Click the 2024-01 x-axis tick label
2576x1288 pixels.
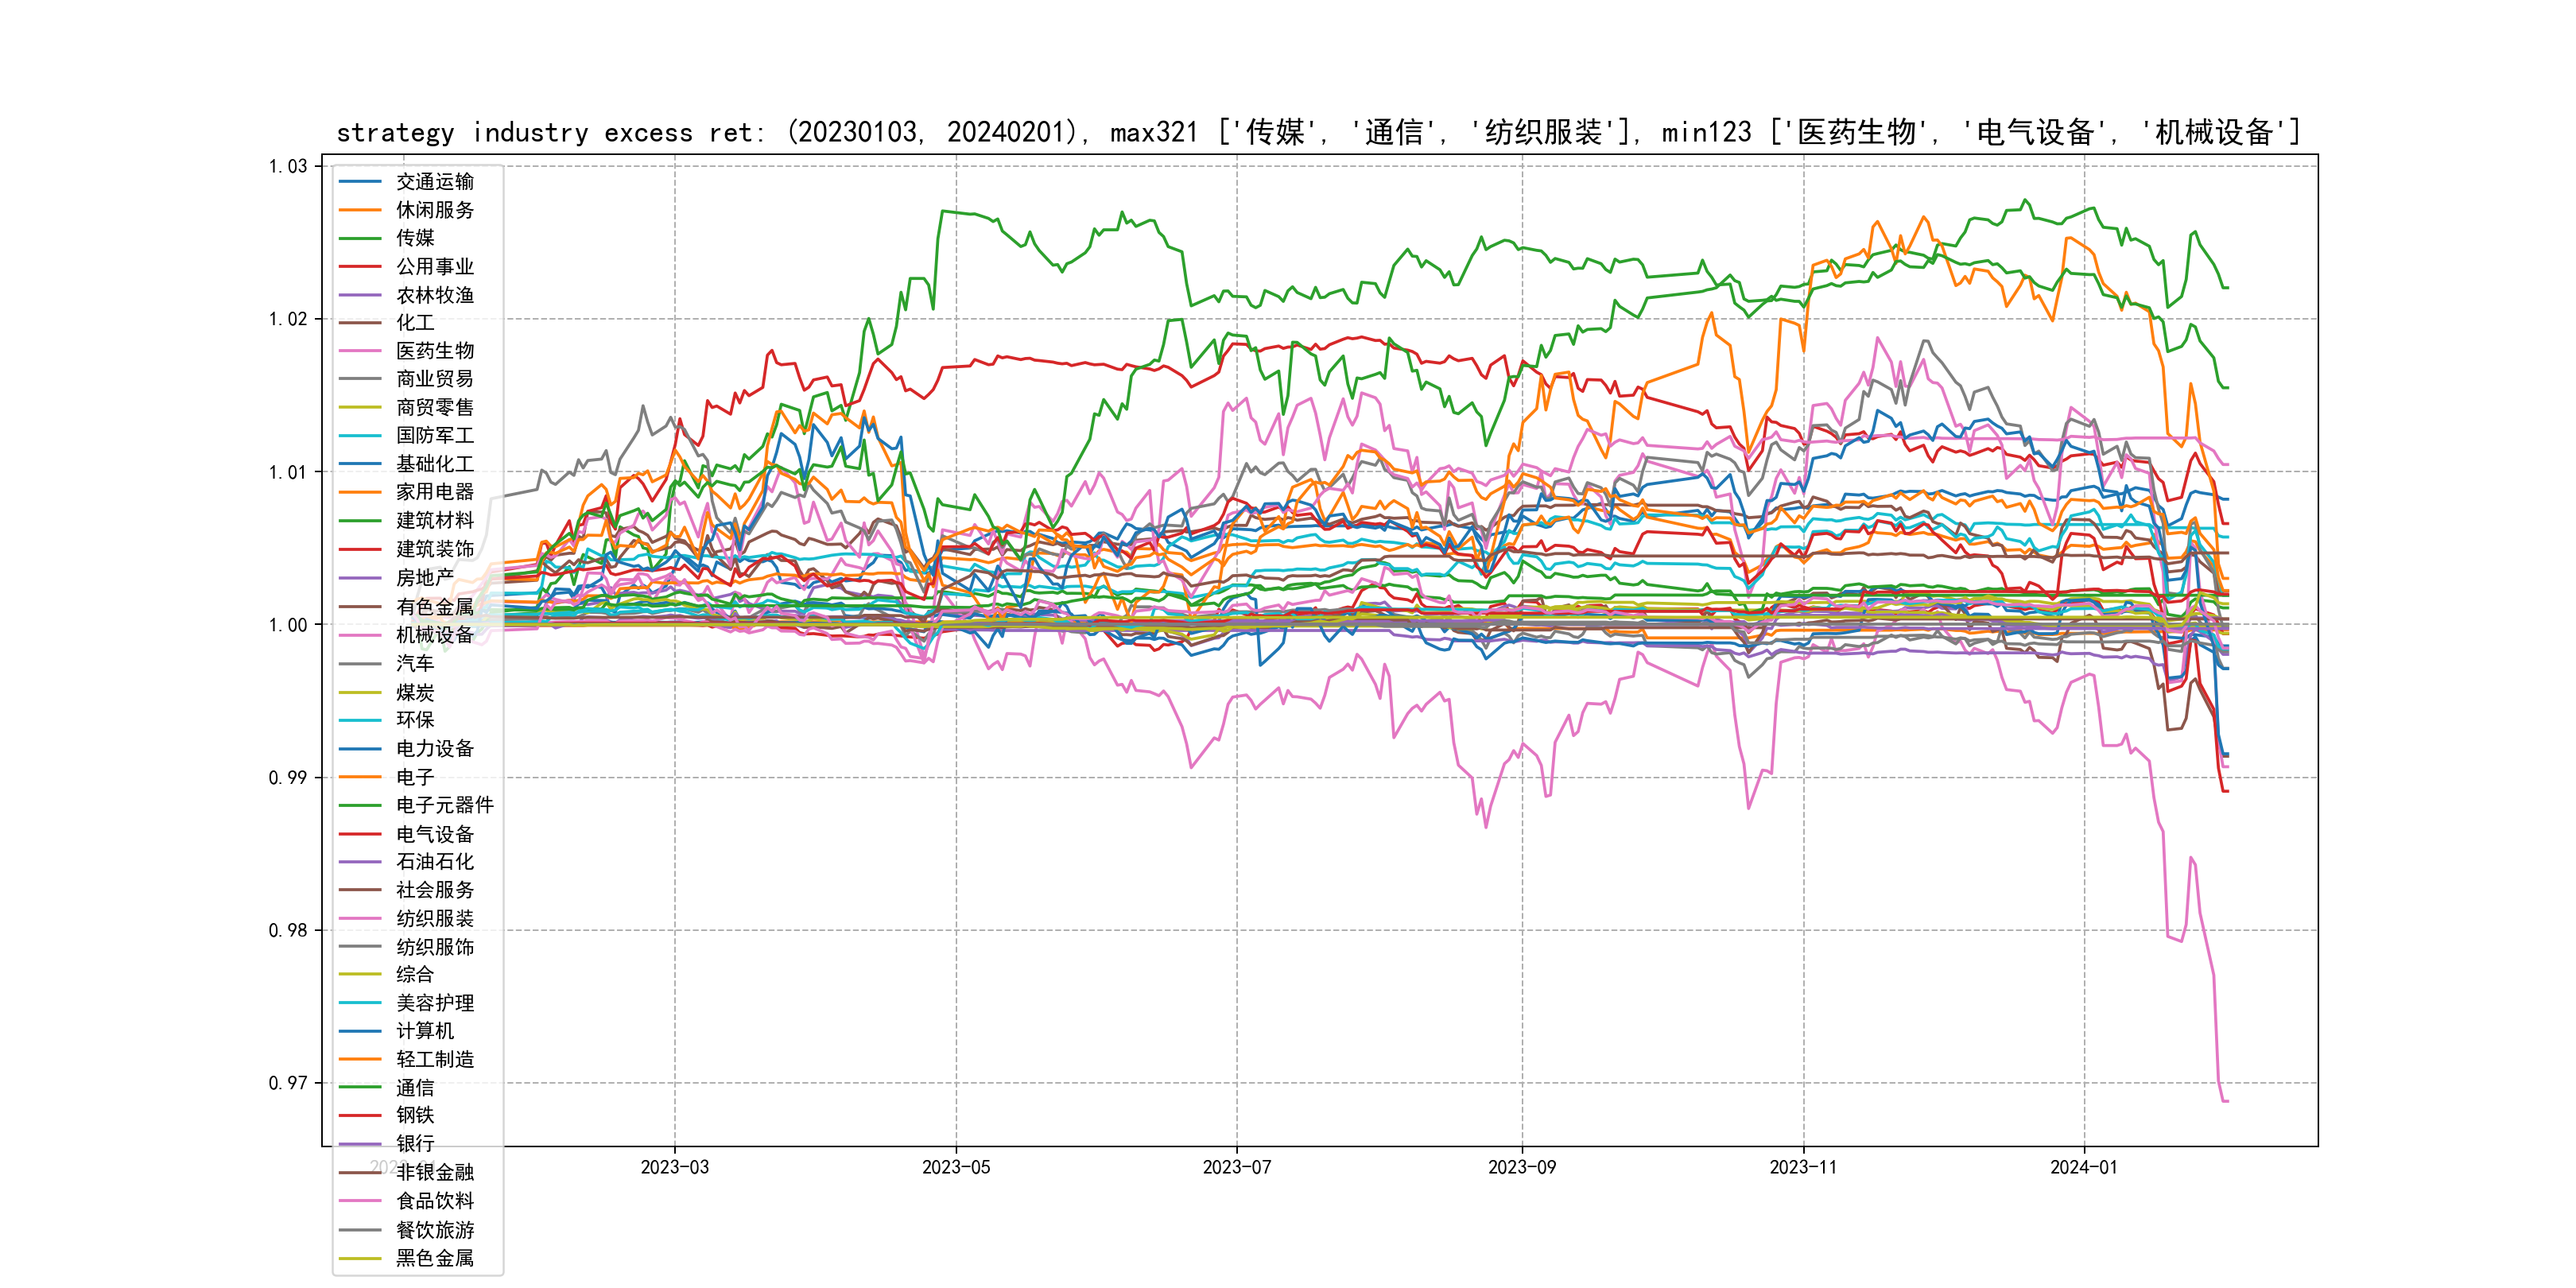tap(2083, 1167)
